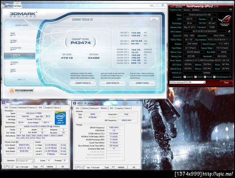Click OK in left CPU-Z window
The width and height of the screenshot is (235, 178).
point(63,167)
